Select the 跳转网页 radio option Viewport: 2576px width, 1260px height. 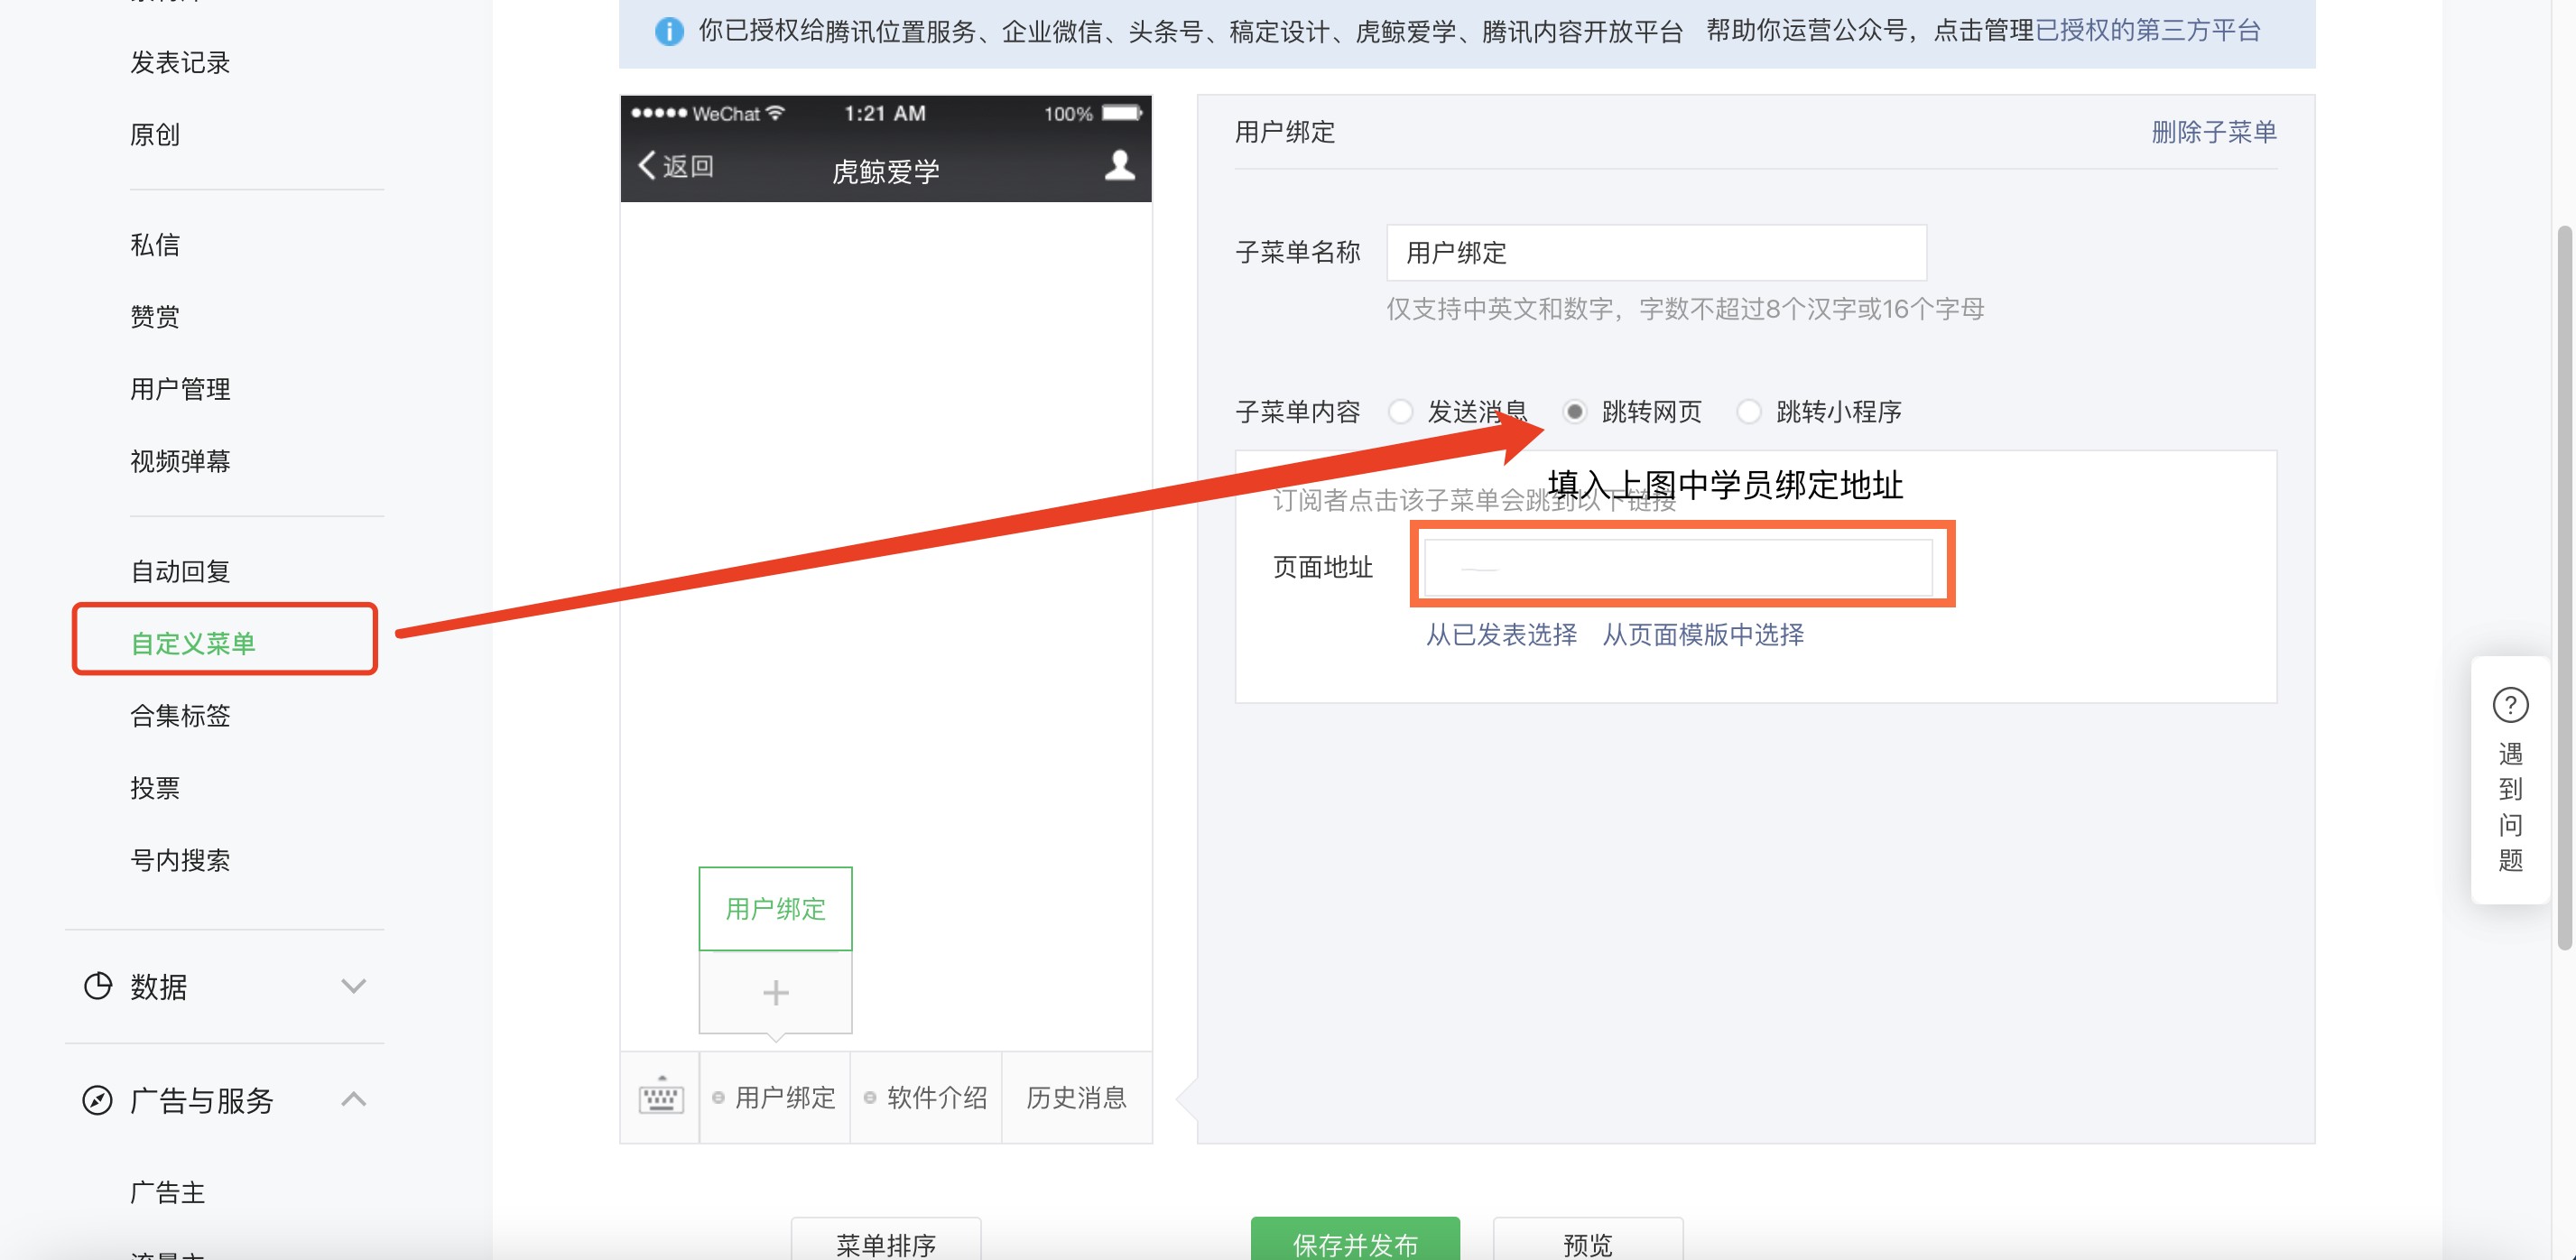point(1574,411)
